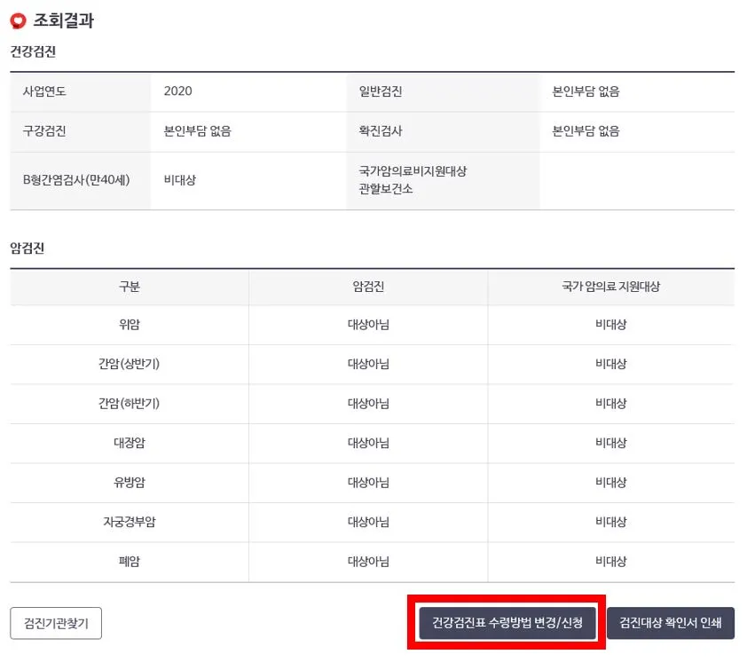Click the 건강검진표 수령방법 변경/신청 button
Image resolution: width=747 pixels, height=662 pixels.
(x=507, y=623)
